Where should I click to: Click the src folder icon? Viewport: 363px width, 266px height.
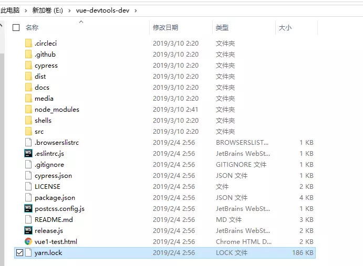28,132
